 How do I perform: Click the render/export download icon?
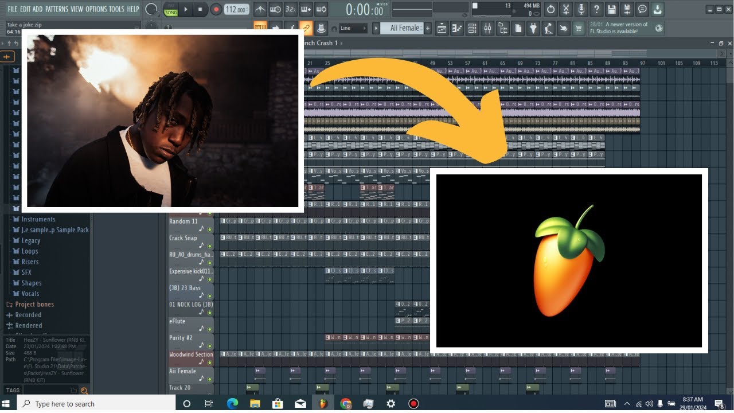[657, 9]
